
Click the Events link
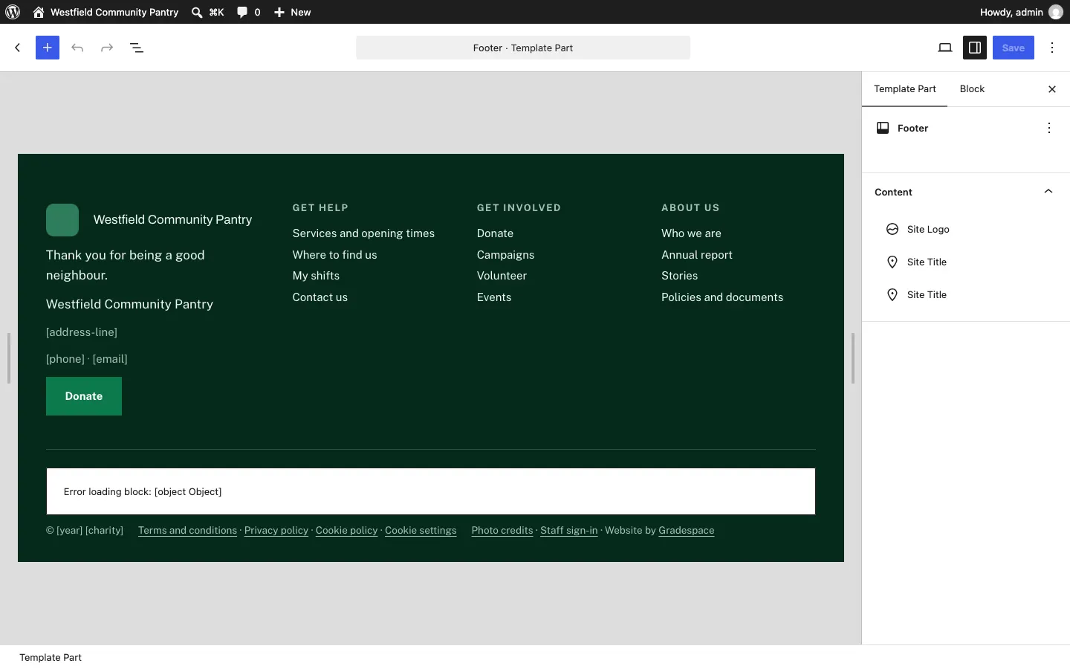494,297
